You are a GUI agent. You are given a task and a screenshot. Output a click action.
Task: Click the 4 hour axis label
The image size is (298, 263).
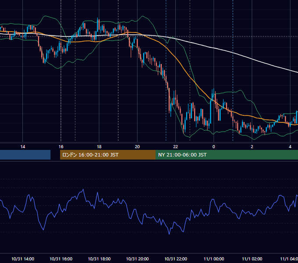[290, 147]
